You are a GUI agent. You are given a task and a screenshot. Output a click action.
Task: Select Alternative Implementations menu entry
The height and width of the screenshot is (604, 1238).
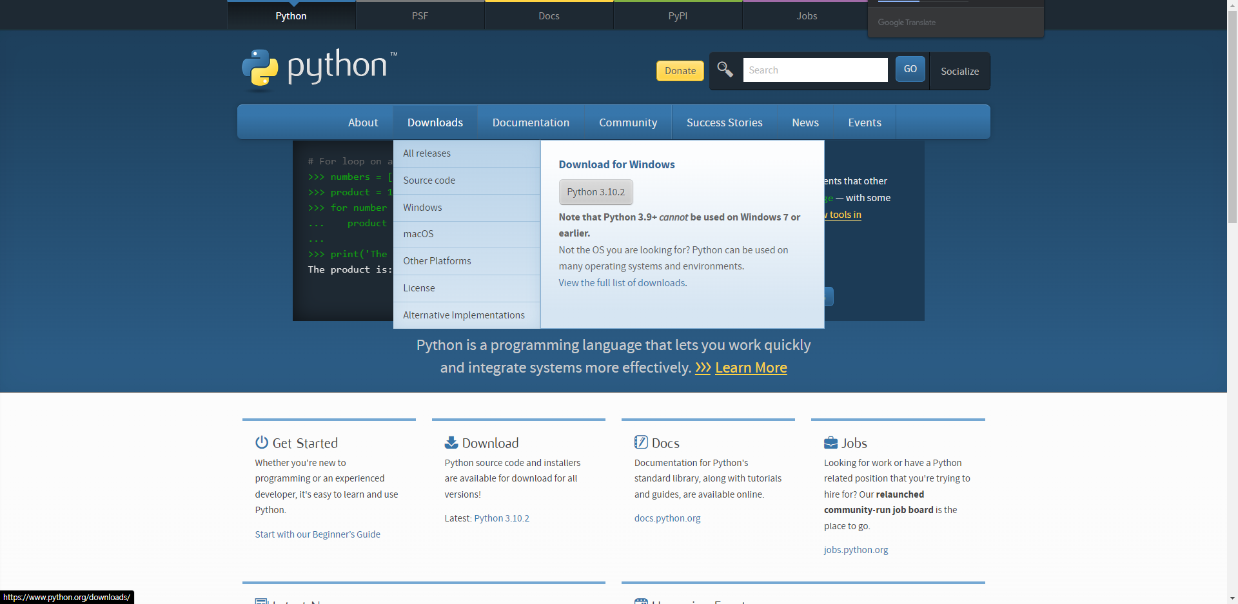467,315
